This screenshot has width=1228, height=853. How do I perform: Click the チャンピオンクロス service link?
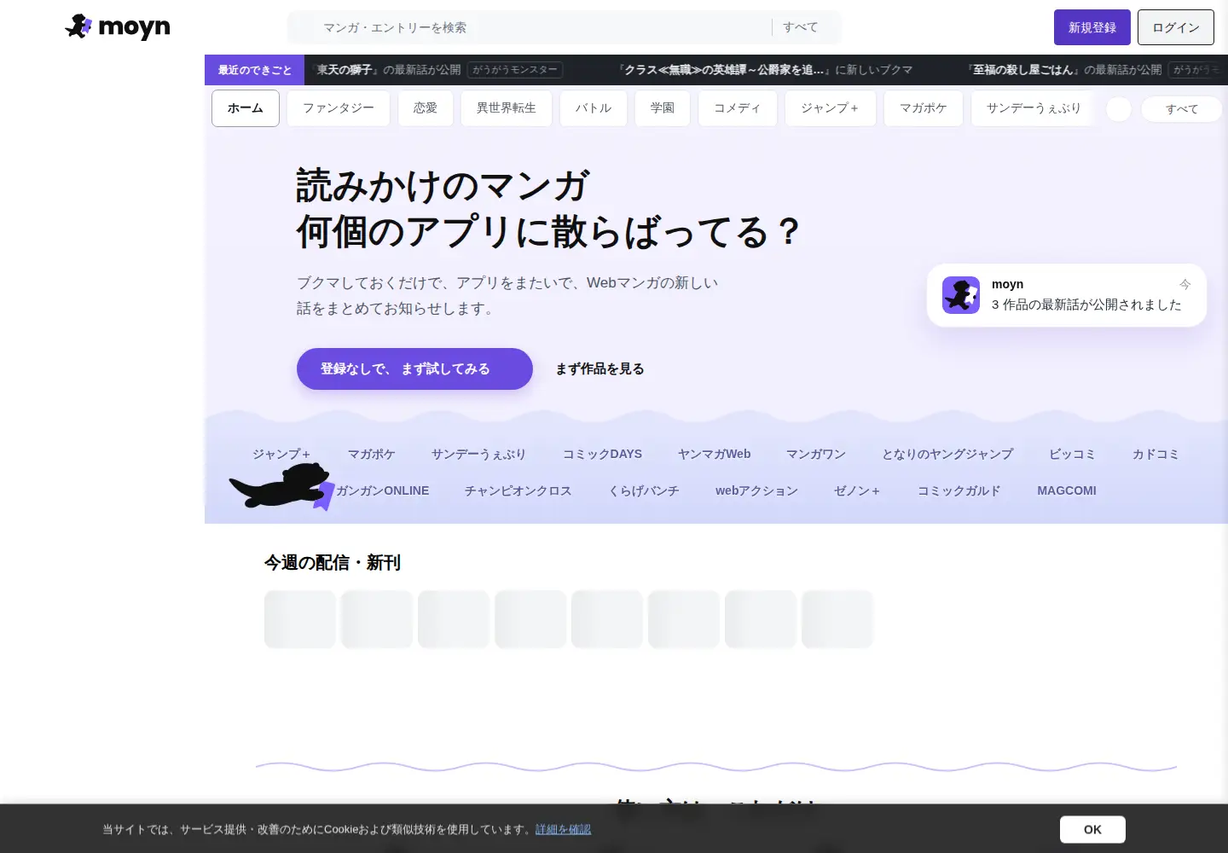(518, 490)
